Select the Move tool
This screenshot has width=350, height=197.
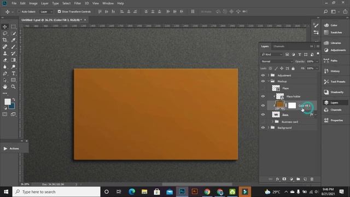click(5, 27)
